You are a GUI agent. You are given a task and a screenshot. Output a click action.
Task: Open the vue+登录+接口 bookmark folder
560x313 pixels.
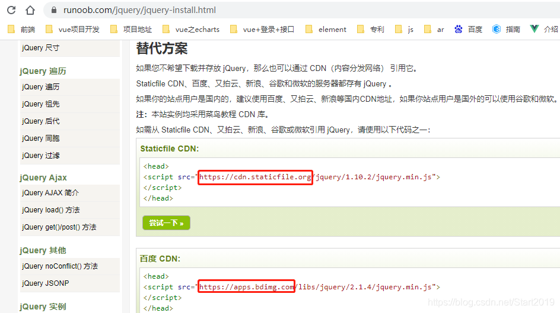tap(262, 29)
